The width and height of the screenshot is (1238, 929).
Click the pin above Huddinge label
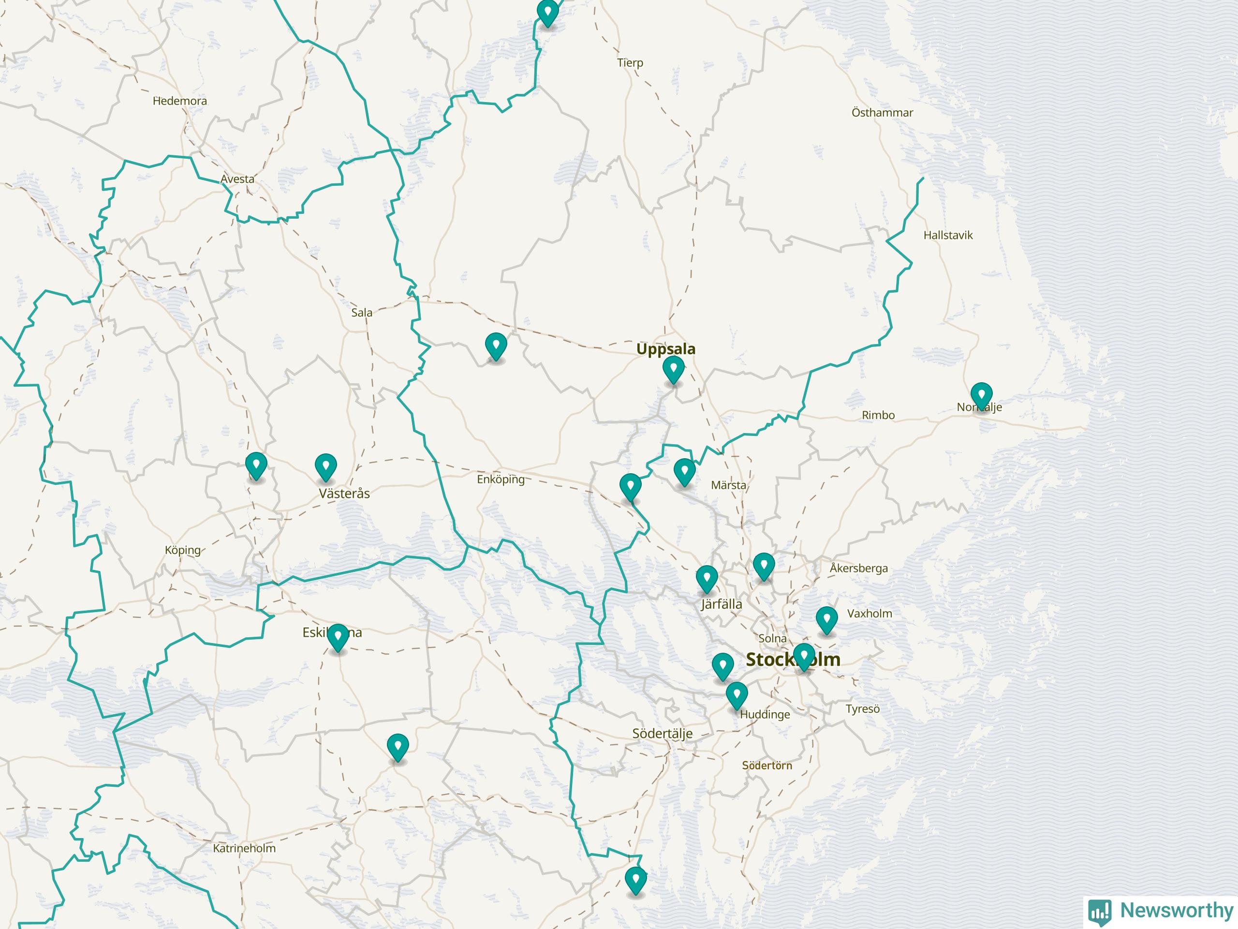click(737, 695)
